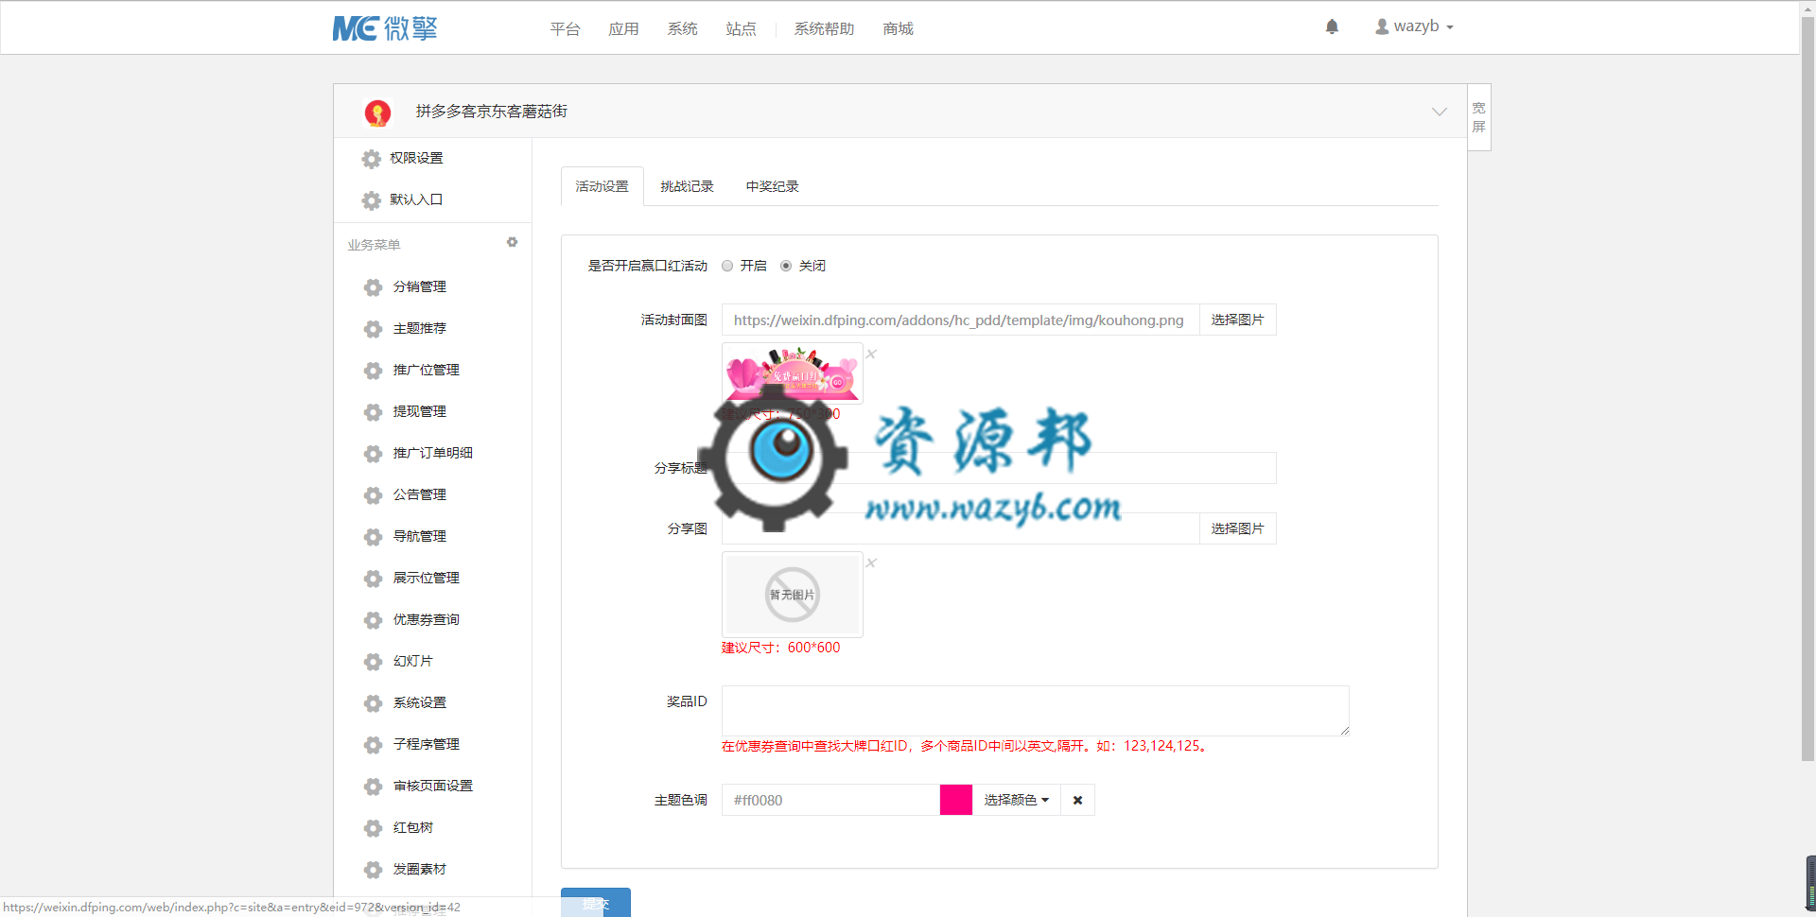Click gear icon next to 公告管理
This screenshot has width=1816, height=917.
tap(373, 495)
